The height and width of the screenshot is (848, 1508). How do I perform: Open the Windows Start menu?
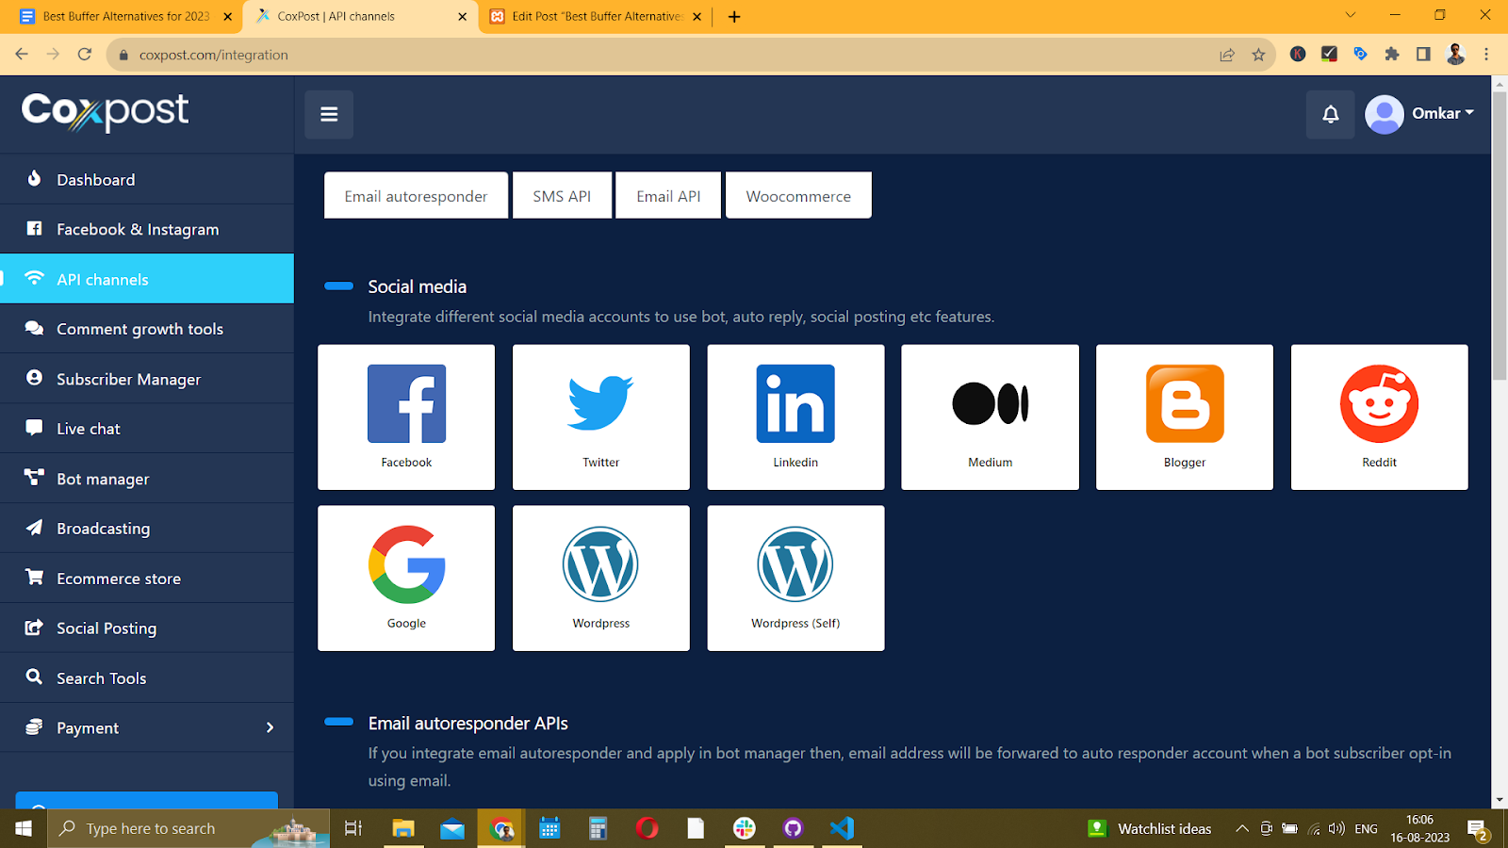pyautogui.click(x=24, y=828)
